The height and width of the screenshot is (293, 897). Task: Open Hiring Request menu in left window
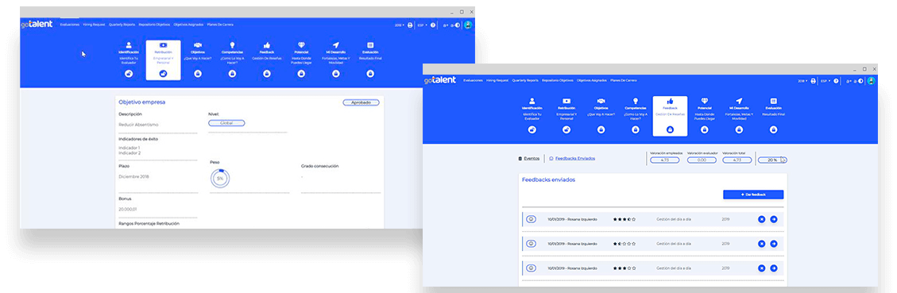tap(95, 25)
